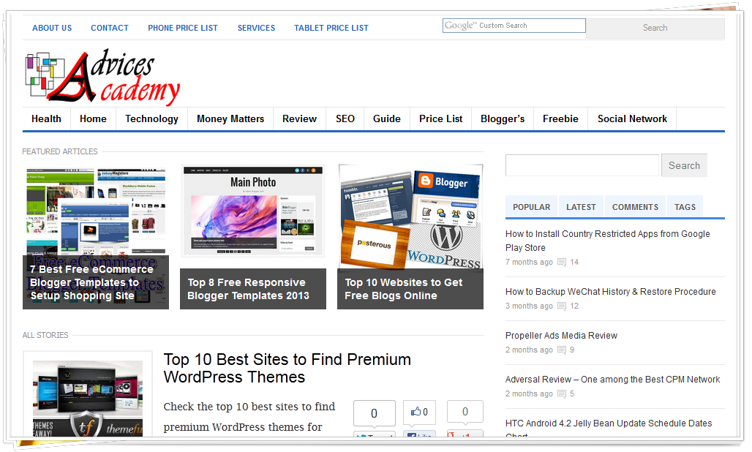Viewport: 752px width, 452px height.
Task: Open the Phone Price List link
Action: click(183, 28)
